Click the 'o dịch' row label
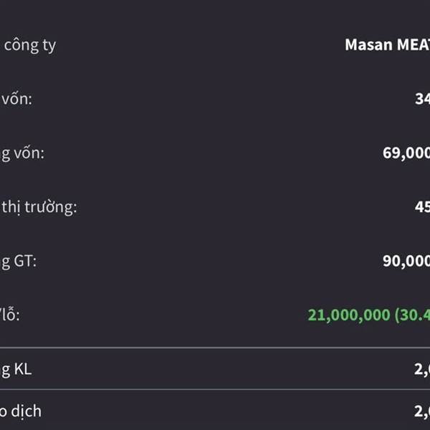The width and height of the screenshot is (430, 430). coord(21,411)
